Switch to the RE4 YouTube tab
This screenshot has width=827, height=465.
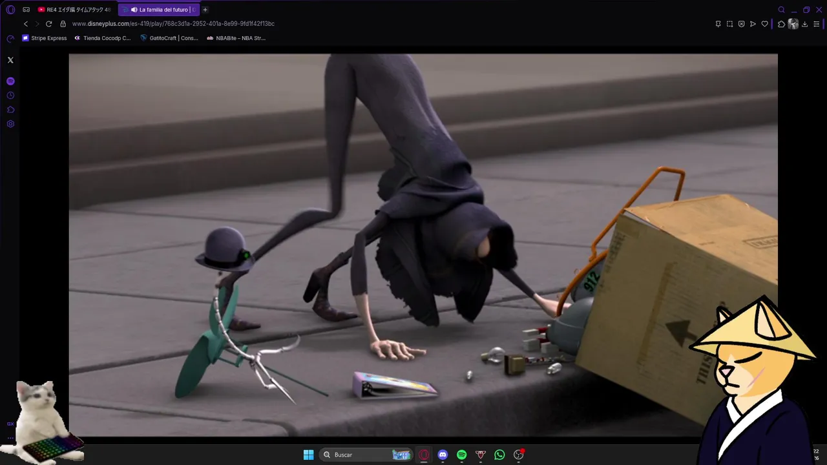[x=74, y=10]
